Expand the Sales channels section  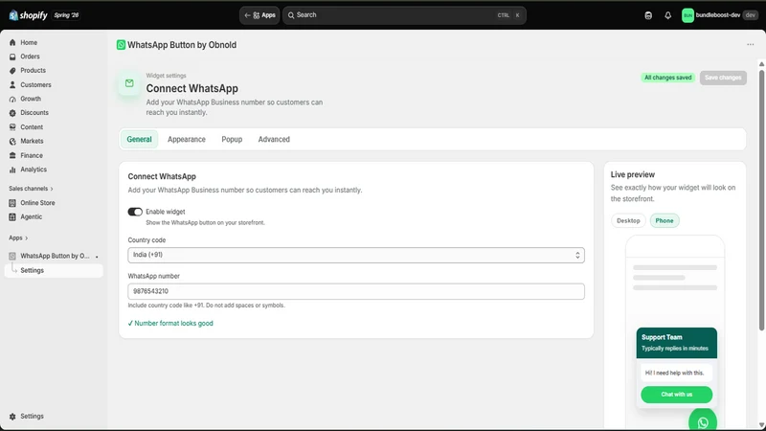(x=31, y=189)
